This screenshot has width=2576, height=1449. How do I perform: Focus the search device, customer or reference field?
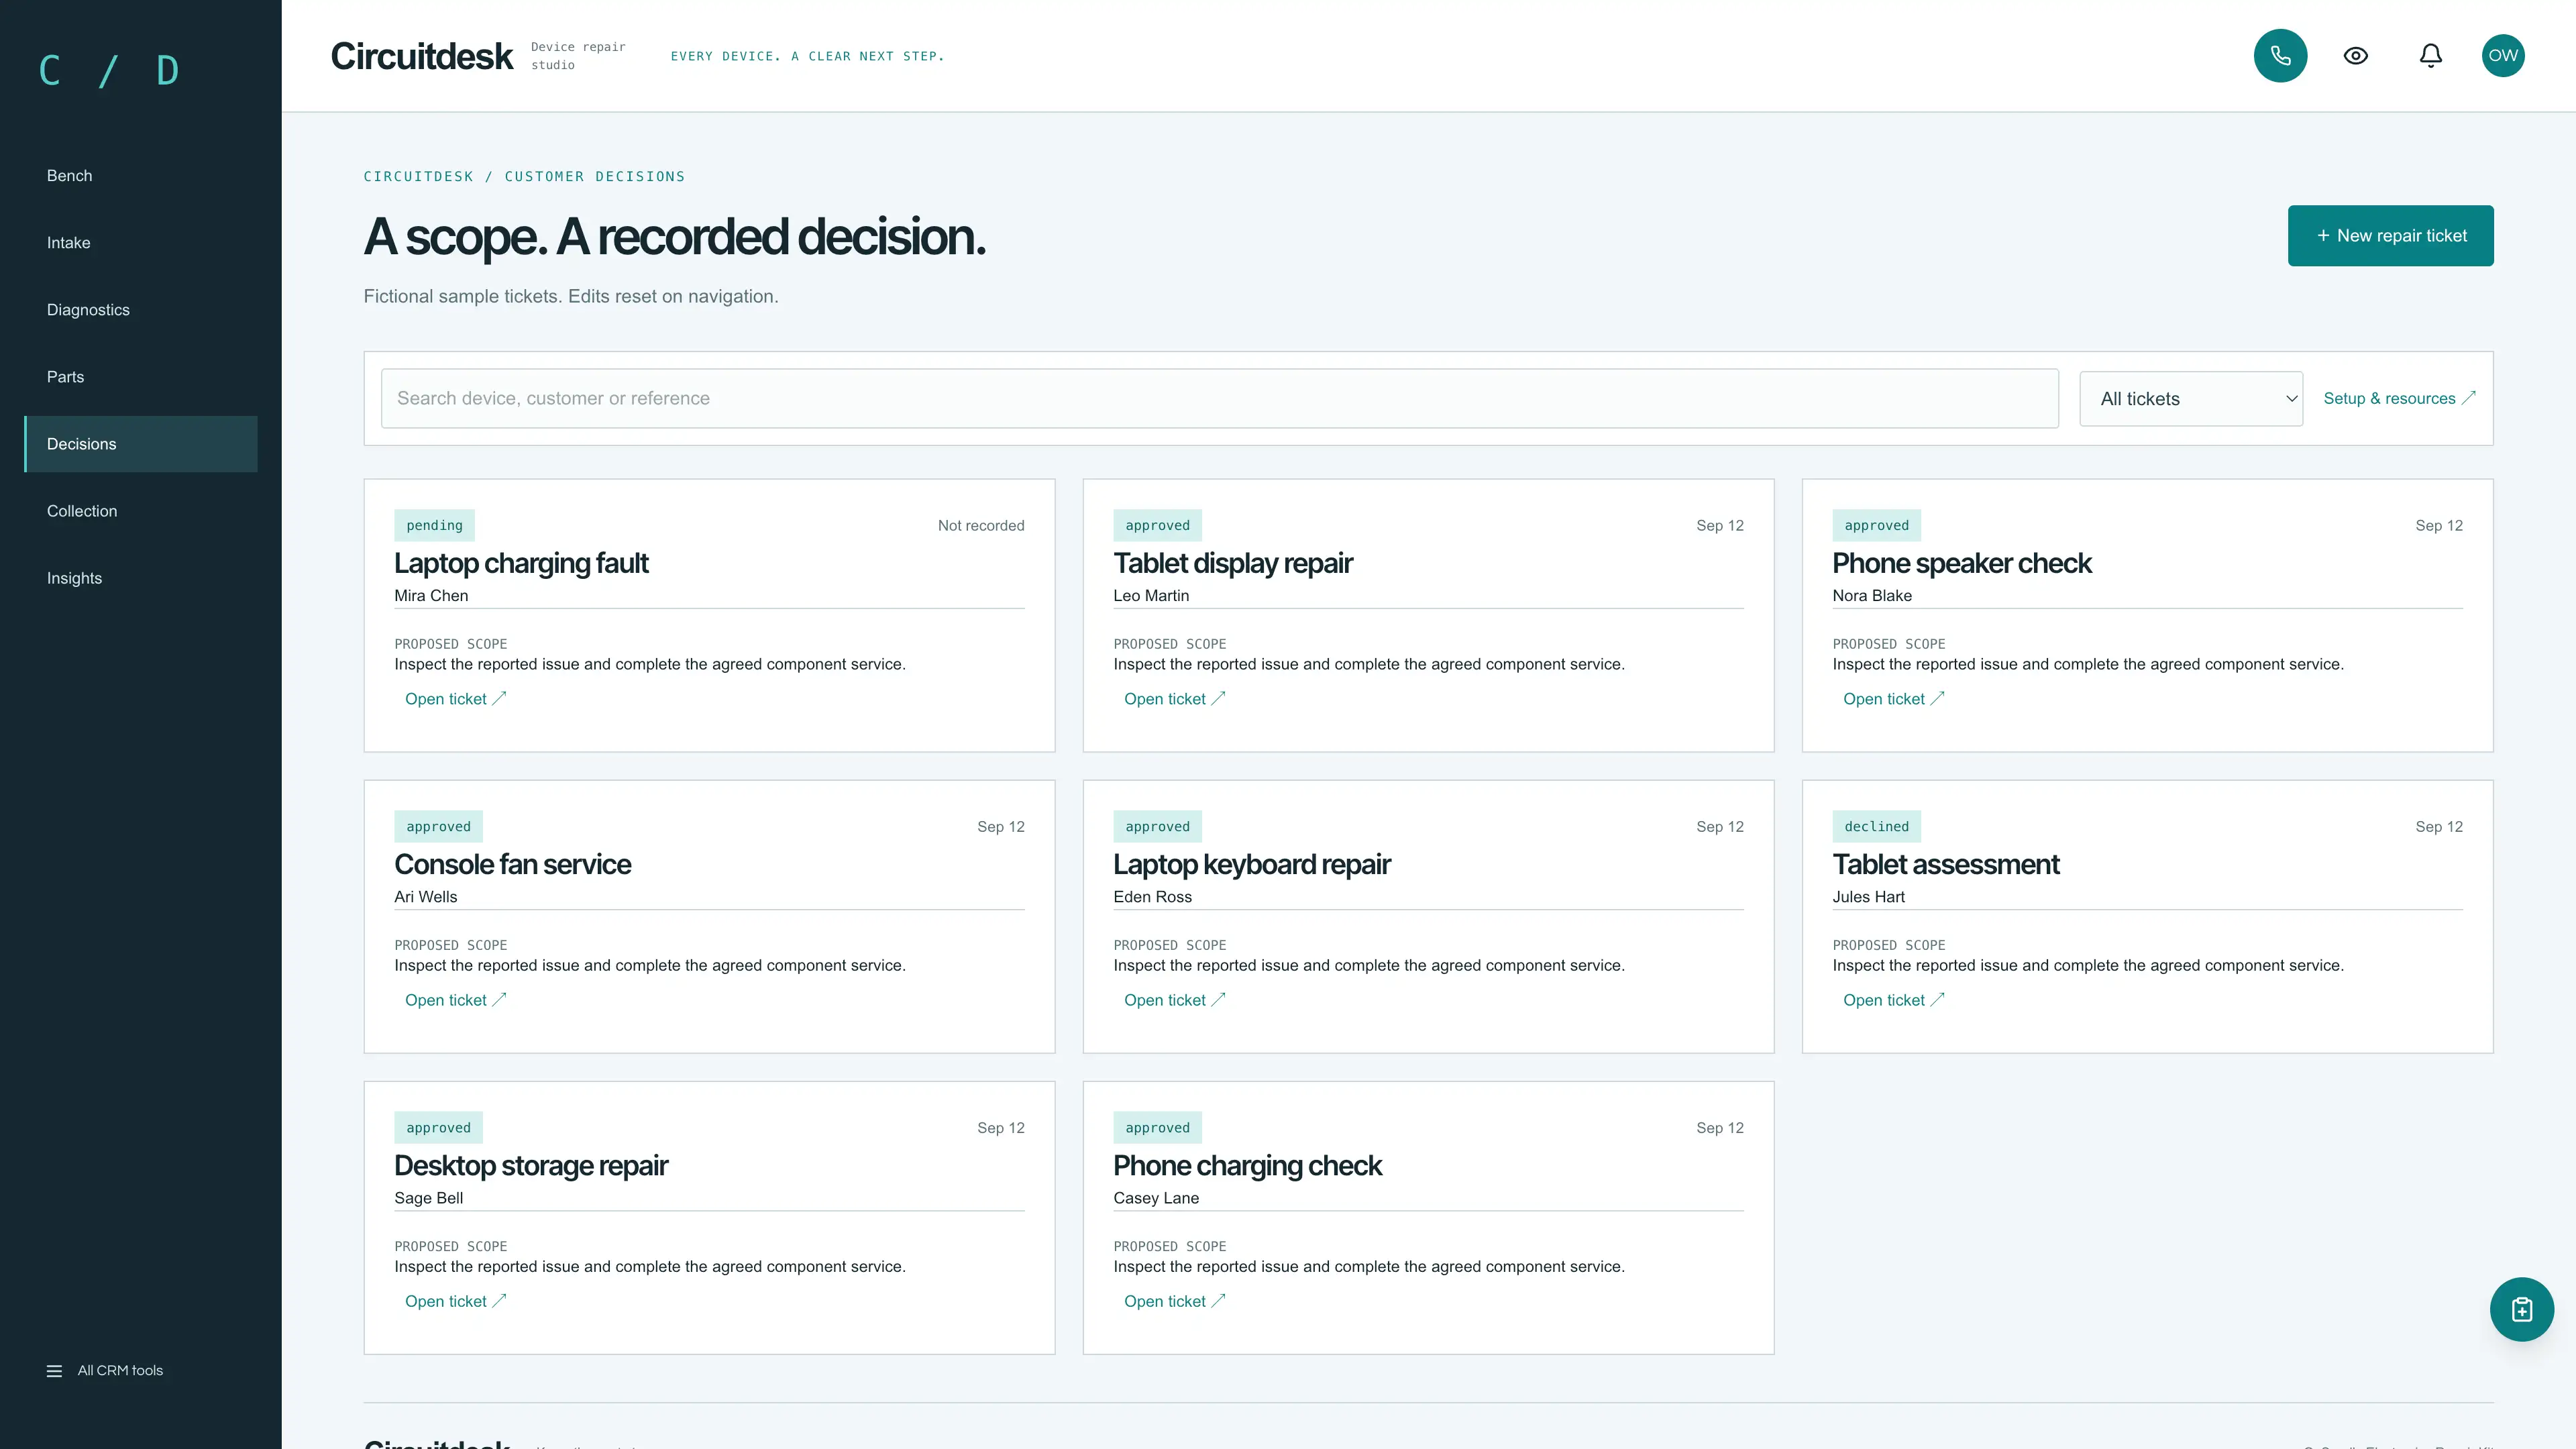tap(1219, 399)
